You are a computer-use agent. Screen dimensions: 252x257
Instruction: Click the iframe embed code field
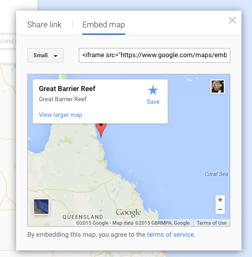click(155, 55)
